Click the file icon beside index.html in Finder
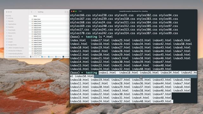 point(32,19)
